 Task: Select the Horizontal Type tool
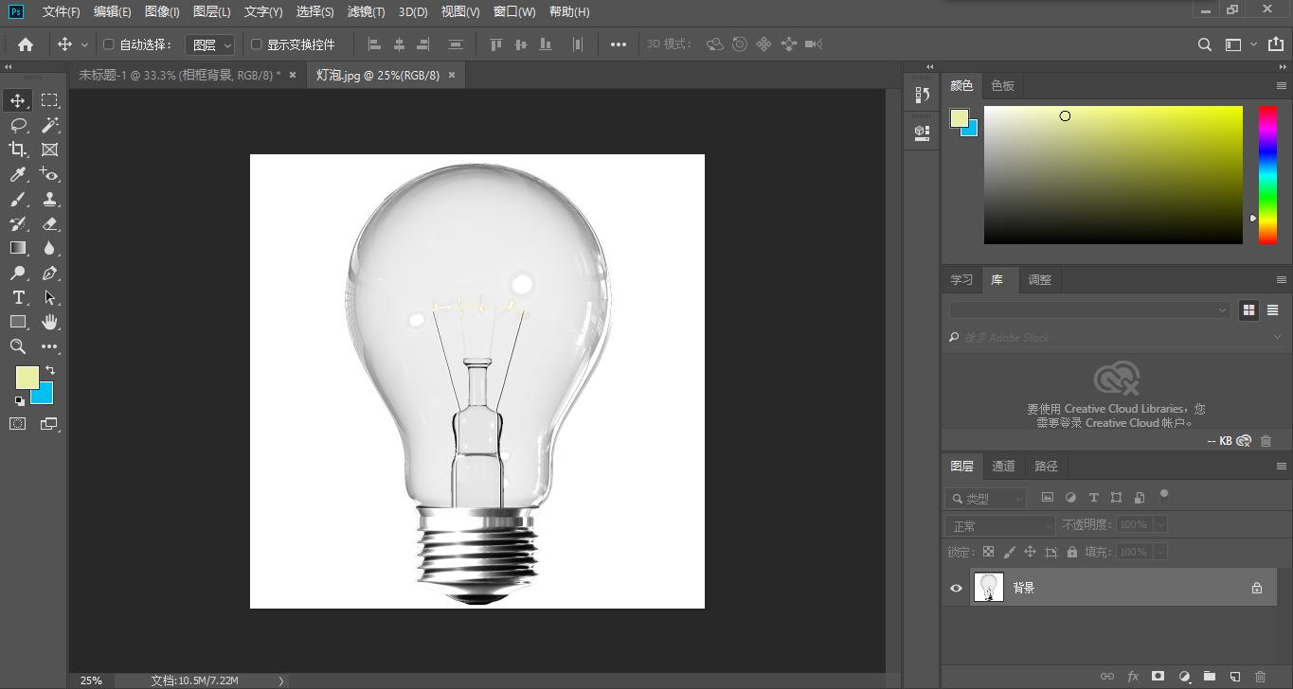tap(18, 297)
